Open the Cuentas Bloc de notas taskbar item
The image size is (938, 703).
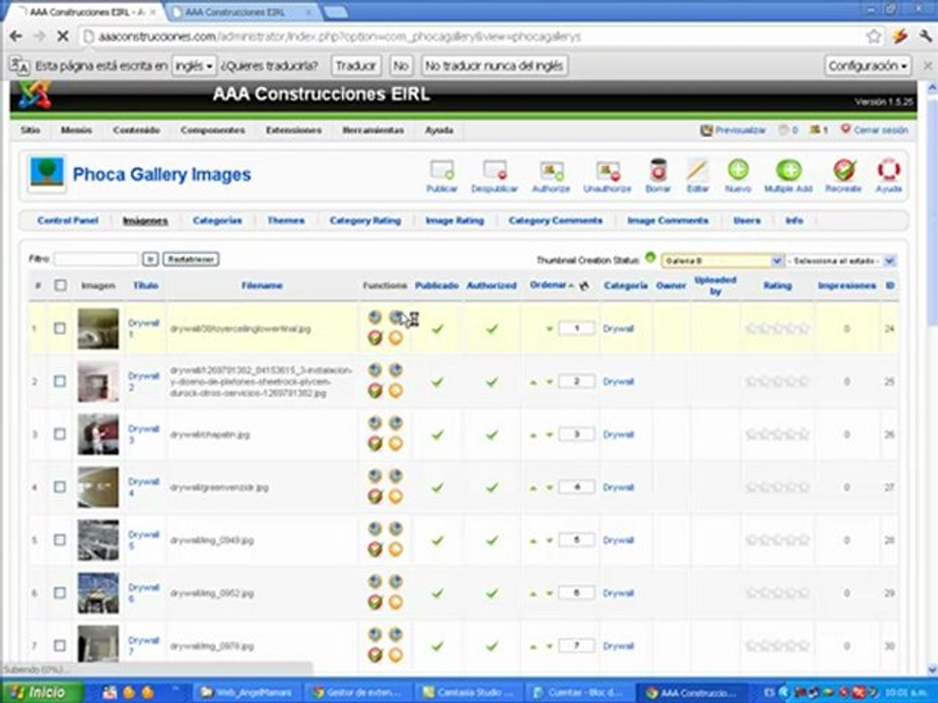coord(579,693)
